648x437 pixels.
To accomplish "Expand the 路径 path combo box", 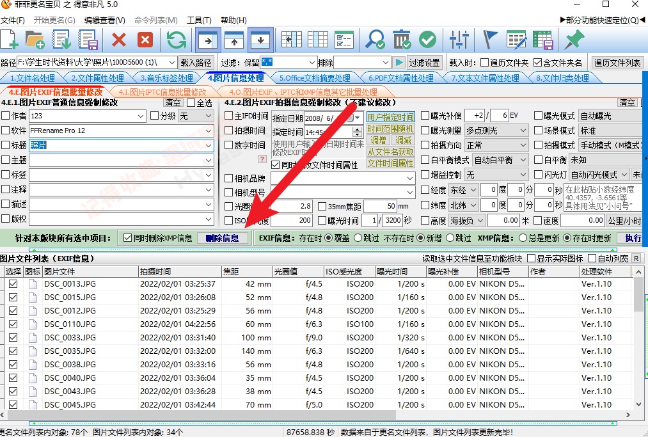I will pos(172,63).
